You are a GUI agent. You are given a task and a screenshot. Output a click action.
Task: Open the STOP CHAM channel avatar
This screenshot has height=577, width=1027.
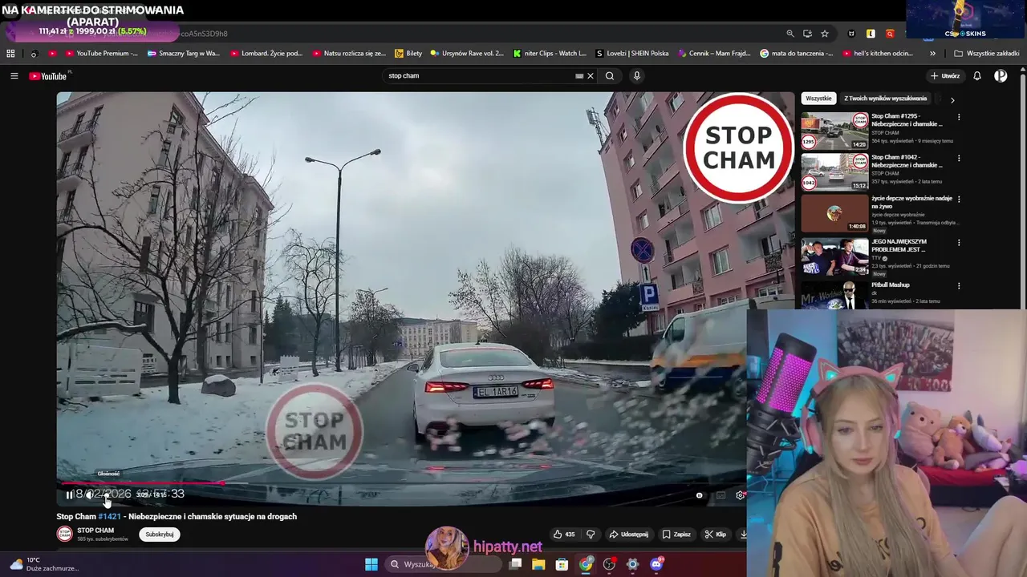click(64, 535)
